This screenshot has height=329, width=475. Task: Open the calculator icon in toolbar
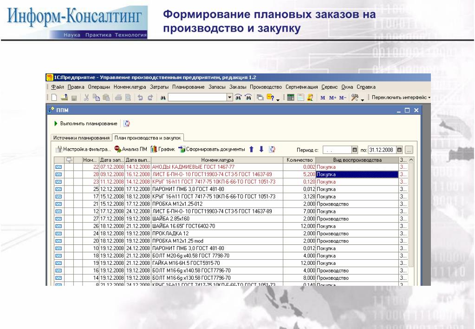291,97
